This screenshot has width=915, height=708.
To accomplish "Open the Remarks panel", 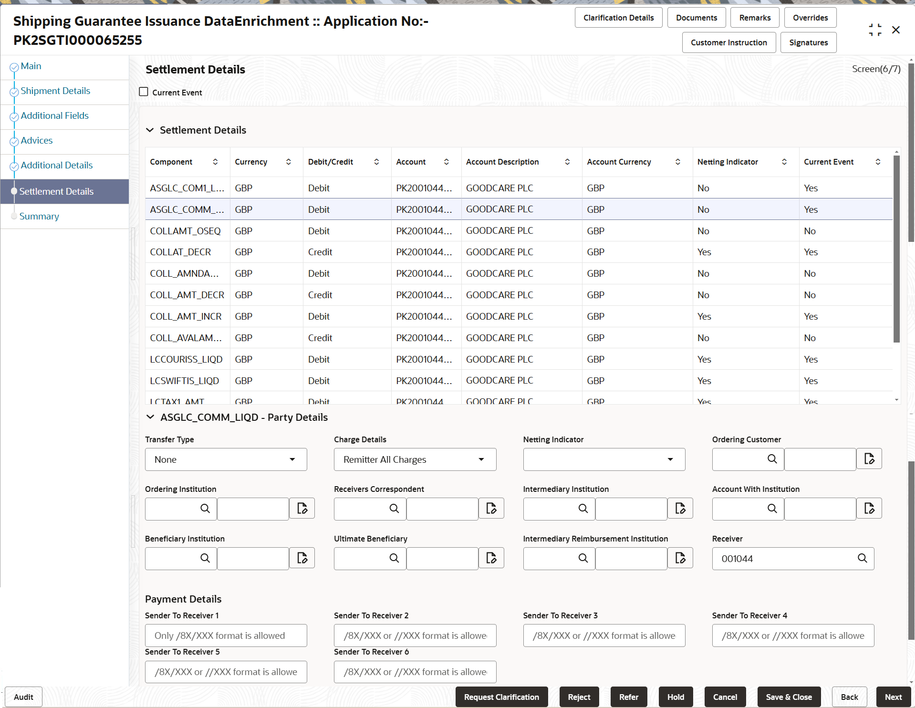I will coord(754,17).
